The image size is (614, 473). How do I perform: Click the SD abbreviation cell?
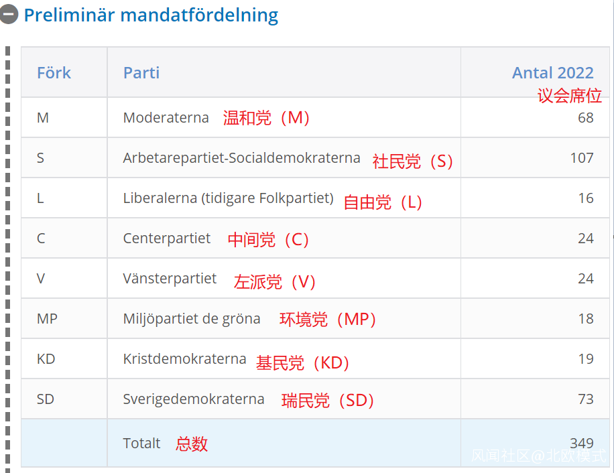point(45,399)
